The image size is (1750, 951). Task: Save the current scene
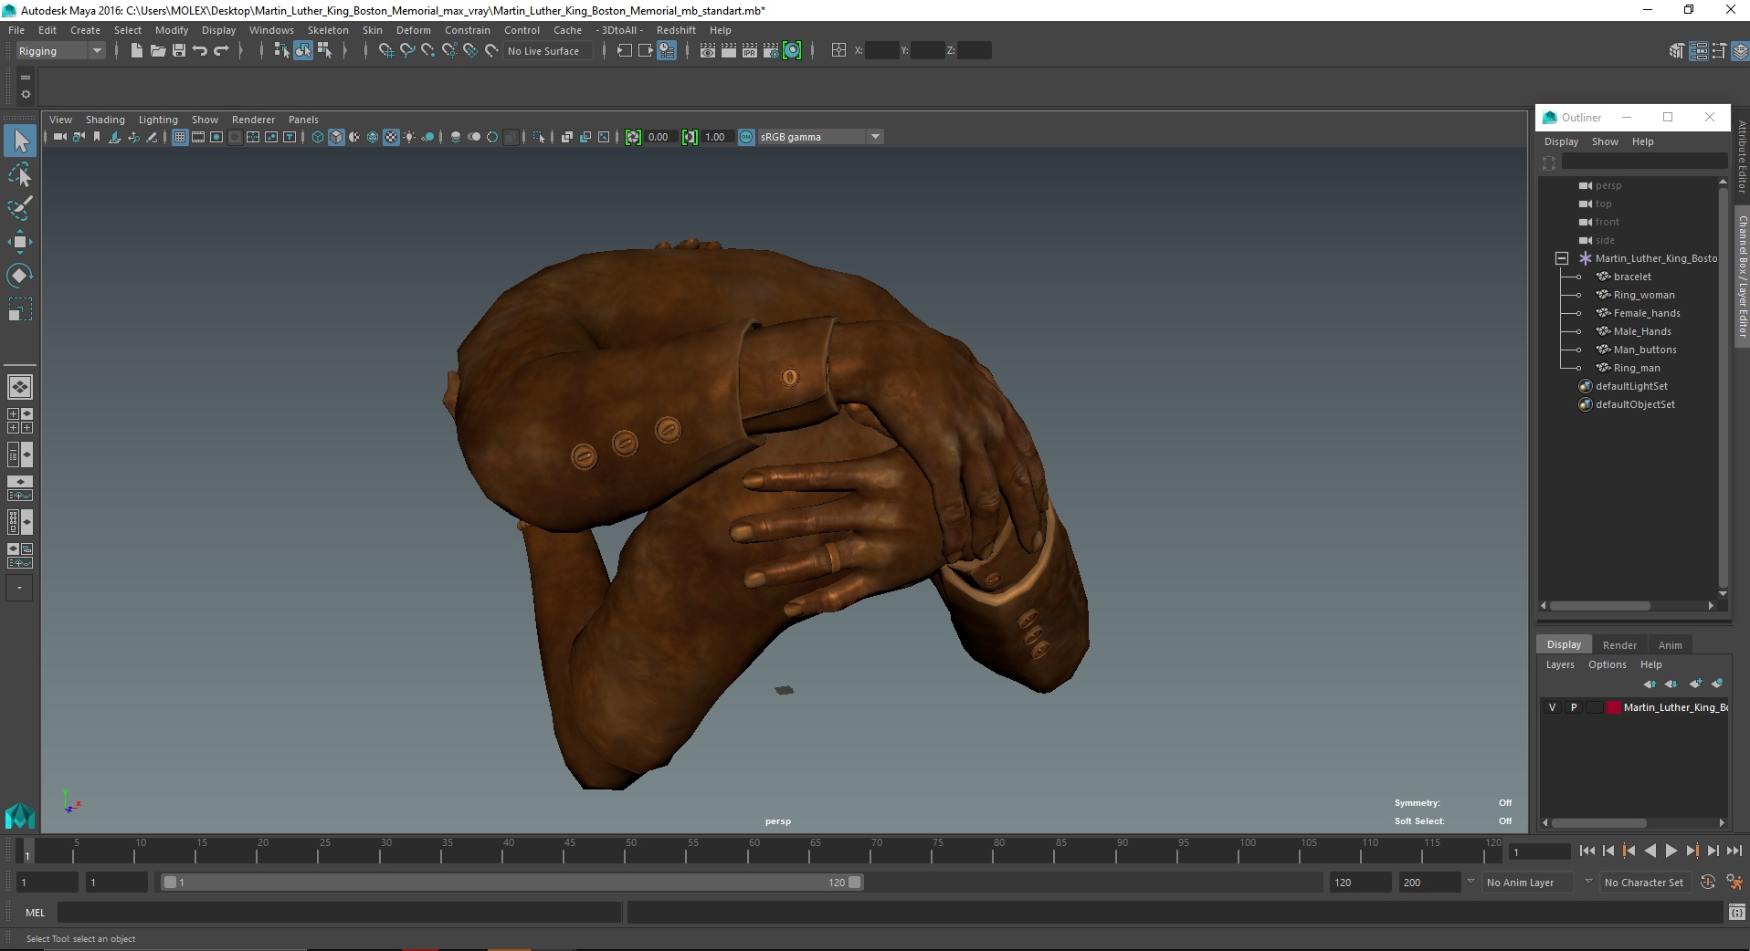pyautogui.click(x=178, y=51)
